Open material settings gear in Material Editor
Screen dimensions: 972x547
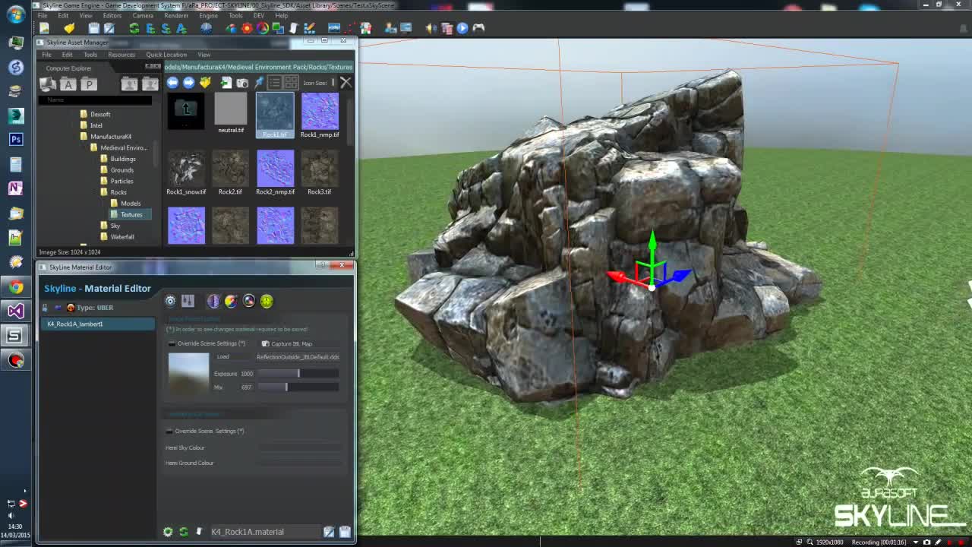click(169, 301)
